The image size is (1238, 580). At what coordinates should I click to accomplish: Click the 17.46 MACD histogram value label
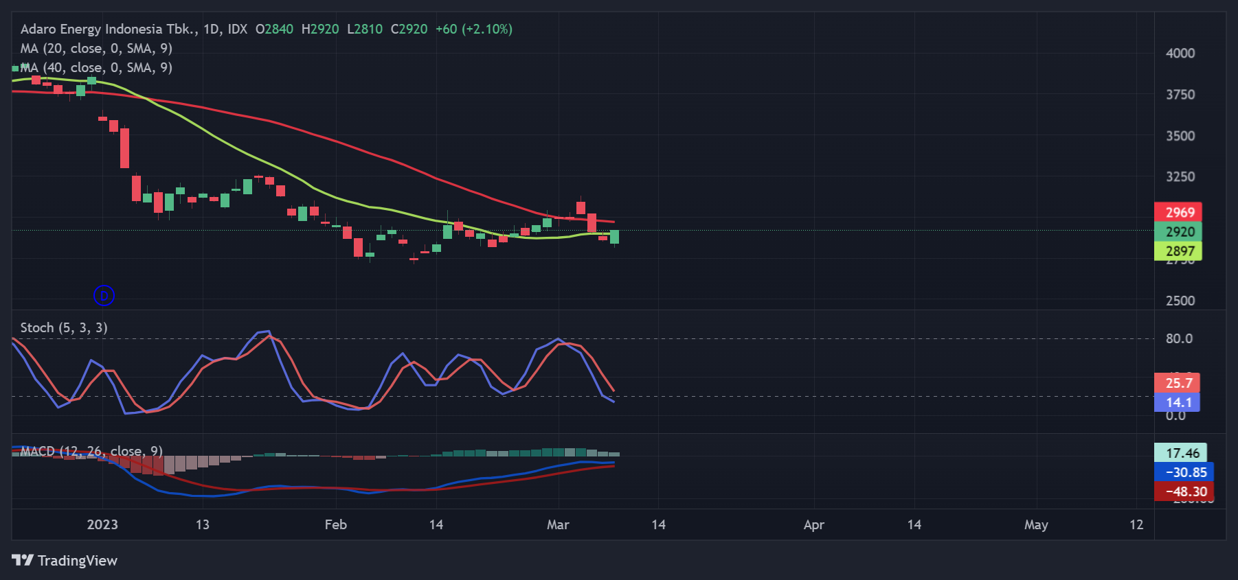coord(1180,453)
